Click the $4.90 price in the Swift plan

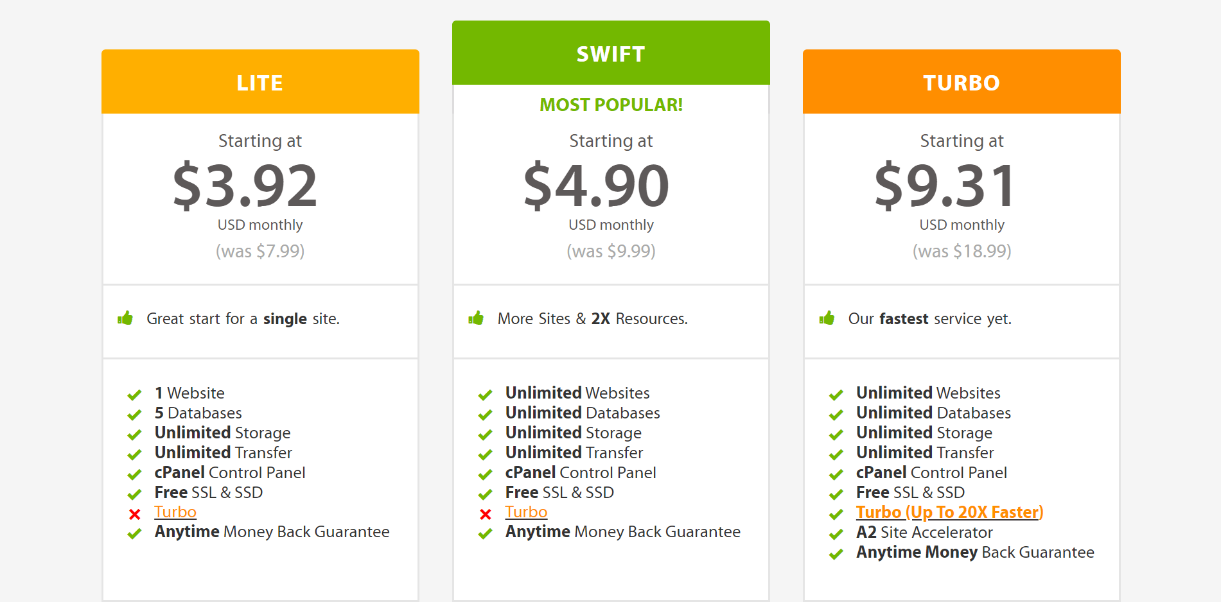tap(610, 186)
